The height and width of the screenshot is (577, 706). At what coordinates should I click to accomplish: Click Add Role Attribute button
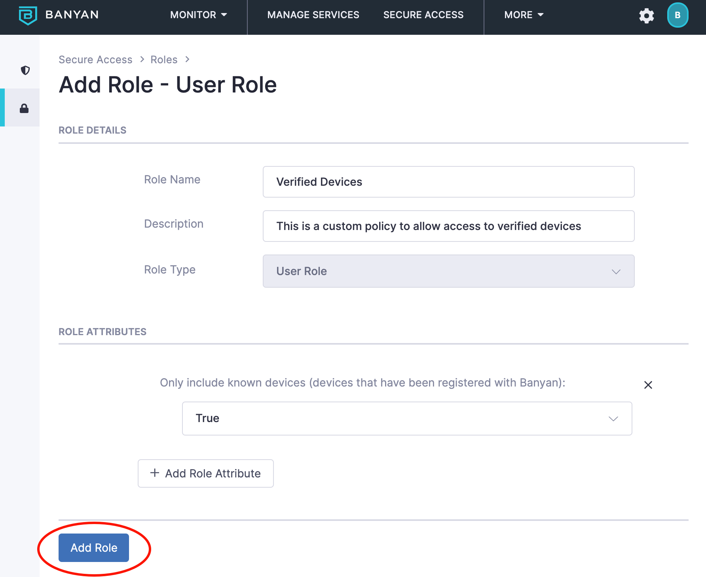(x=205, y=473)
